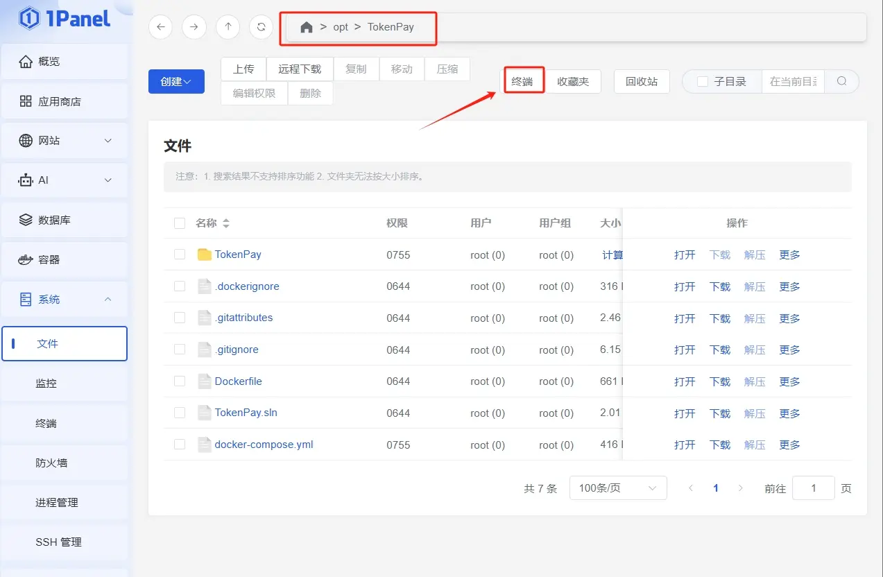The width and height of the screenshot is (883, 577).
Task: Open 终端 from the file toolbar
Action: click(x=522, y=81)
